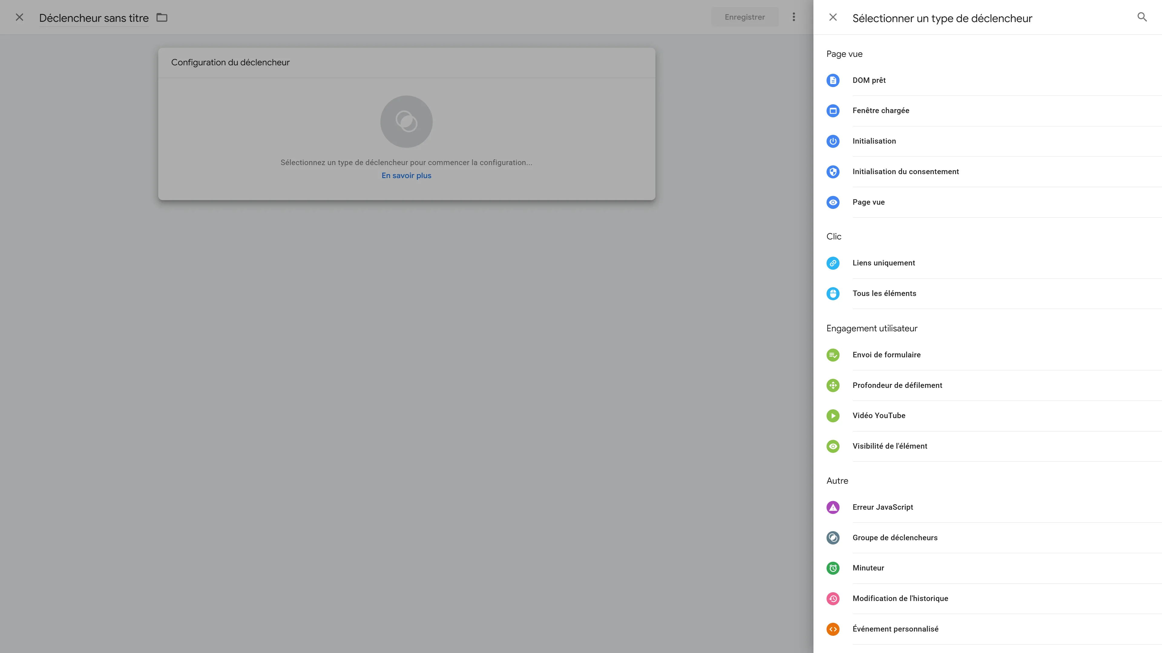Click the Fenêtre chargée window icon
Screen dimensions: 1162x653
(x=833, y=111)
